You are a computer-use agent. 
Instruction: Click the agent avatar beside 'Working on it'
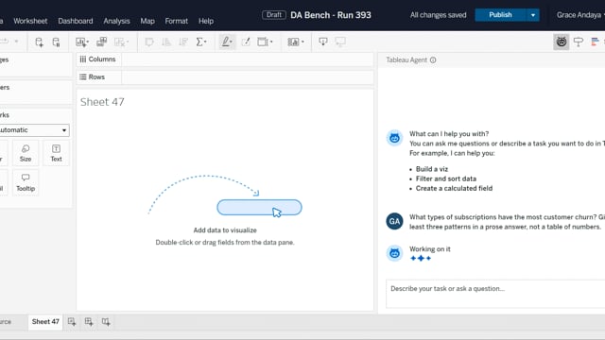(394, 253)
